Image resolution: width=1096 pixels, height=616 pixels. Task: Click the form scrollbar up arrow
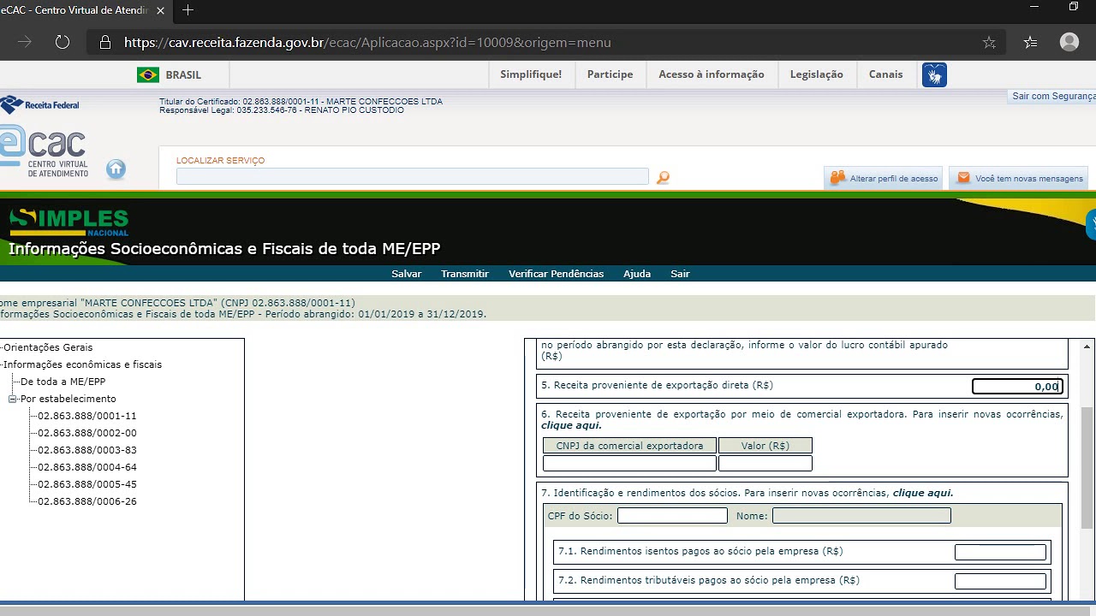(x=1087, y=346)
